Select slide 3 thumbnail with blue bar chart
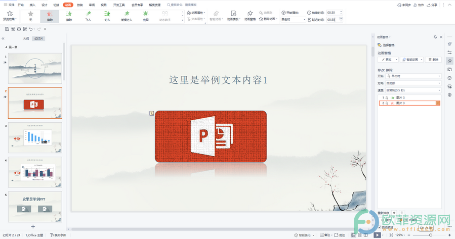455x239 pixels. (35, 137)
